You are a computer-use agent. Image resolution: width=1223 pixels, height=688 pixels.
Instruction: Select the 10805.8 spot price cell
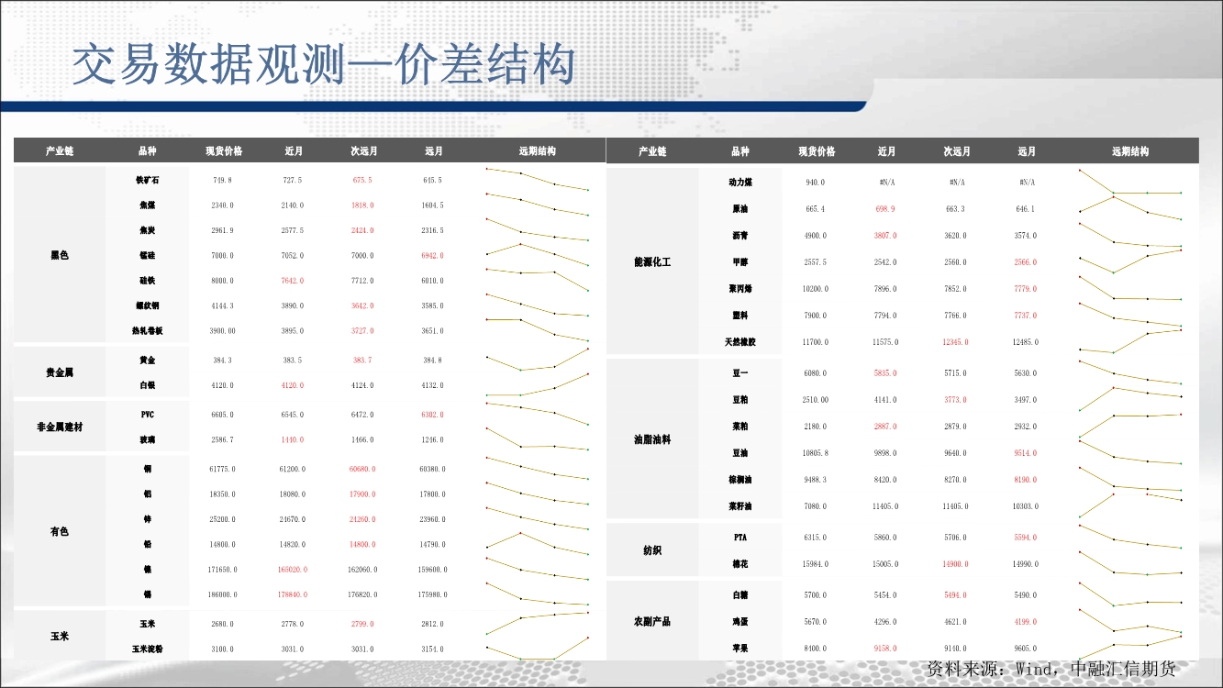tap(815, 453)
